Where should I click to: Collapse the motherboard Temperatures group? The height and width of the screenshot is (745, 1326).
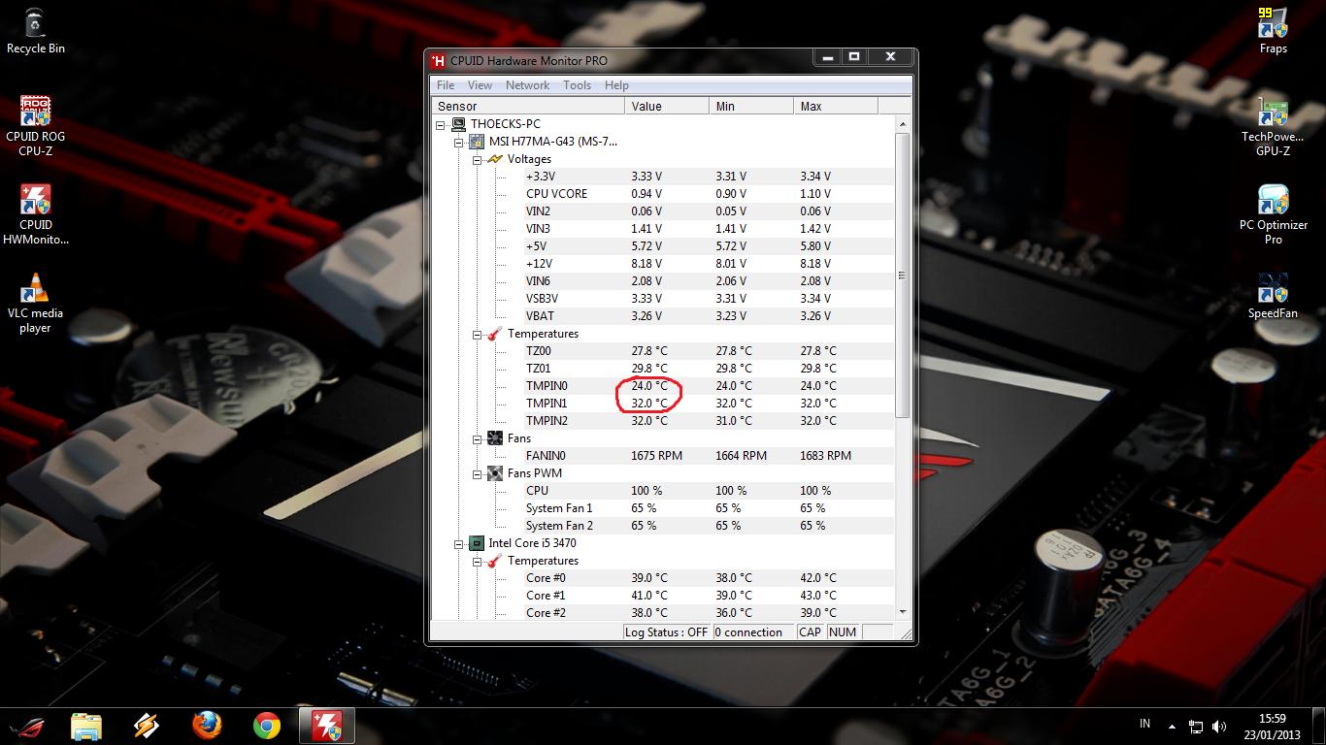coord(477,334)
